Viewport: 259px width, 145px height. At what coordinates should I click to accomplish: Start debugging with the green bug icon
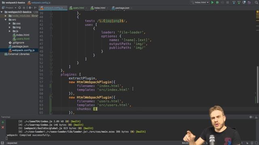tap(218, 2)
